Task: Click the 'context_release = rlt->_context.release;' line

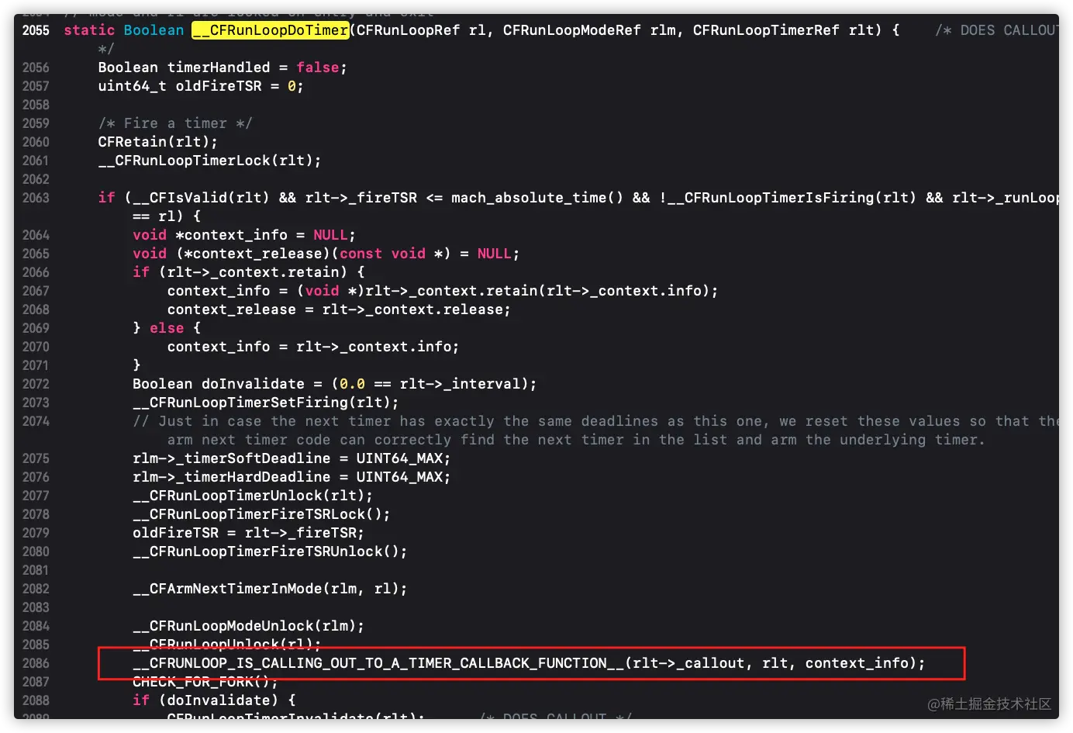Action: tap(339, 309)
